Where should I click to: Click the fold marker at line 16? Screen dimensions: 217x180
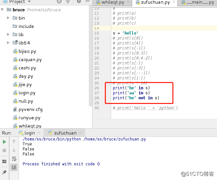pos(111,38)
